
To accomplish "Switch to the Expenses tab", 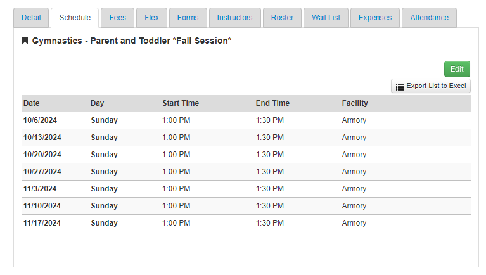I will 375,18.
